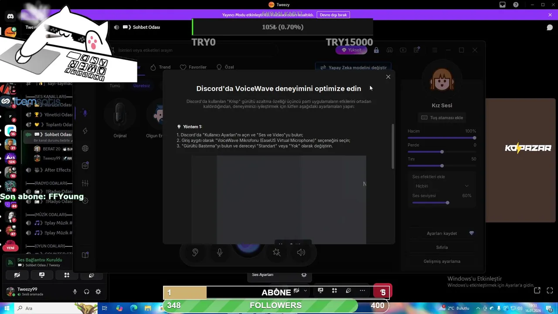Viewport: 558px width, 314px height.
Task: Click the star effects button in bottom bar
Action: tap(276, 253)
